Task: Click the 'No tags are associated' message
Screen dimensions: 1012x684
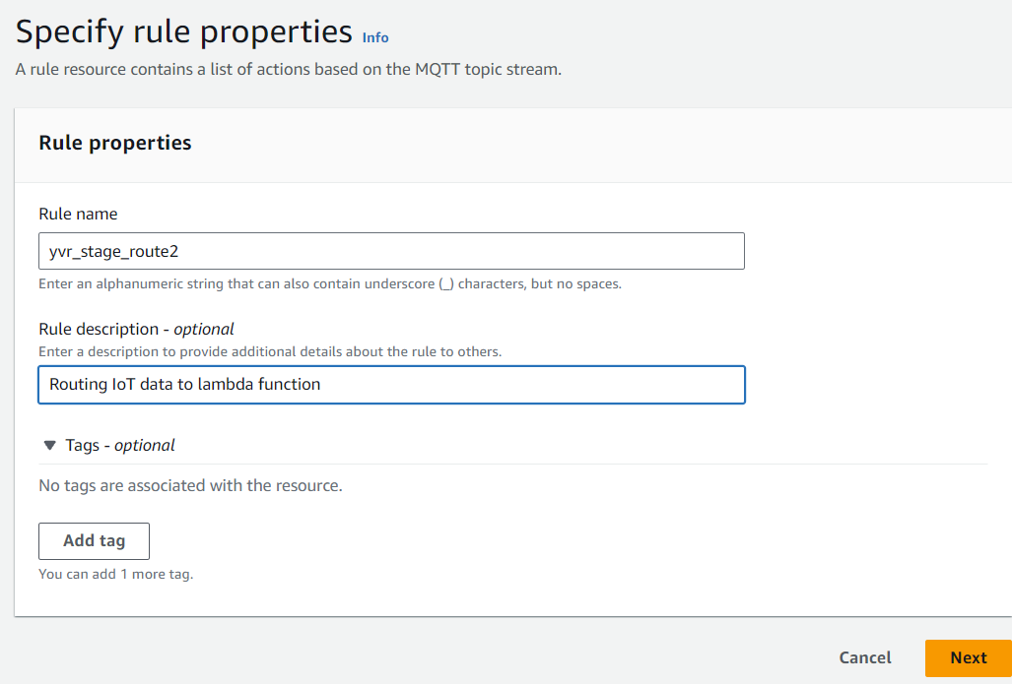Action: tap(190, 485)
